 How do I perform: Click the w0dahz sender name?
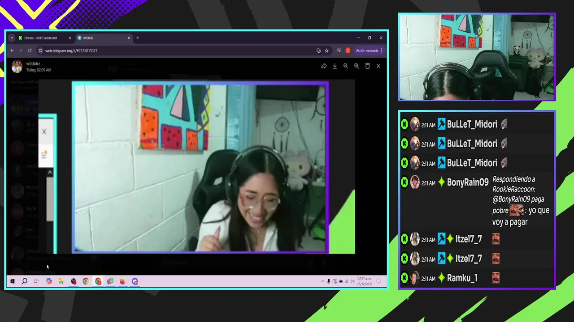[x=33, y=64]
